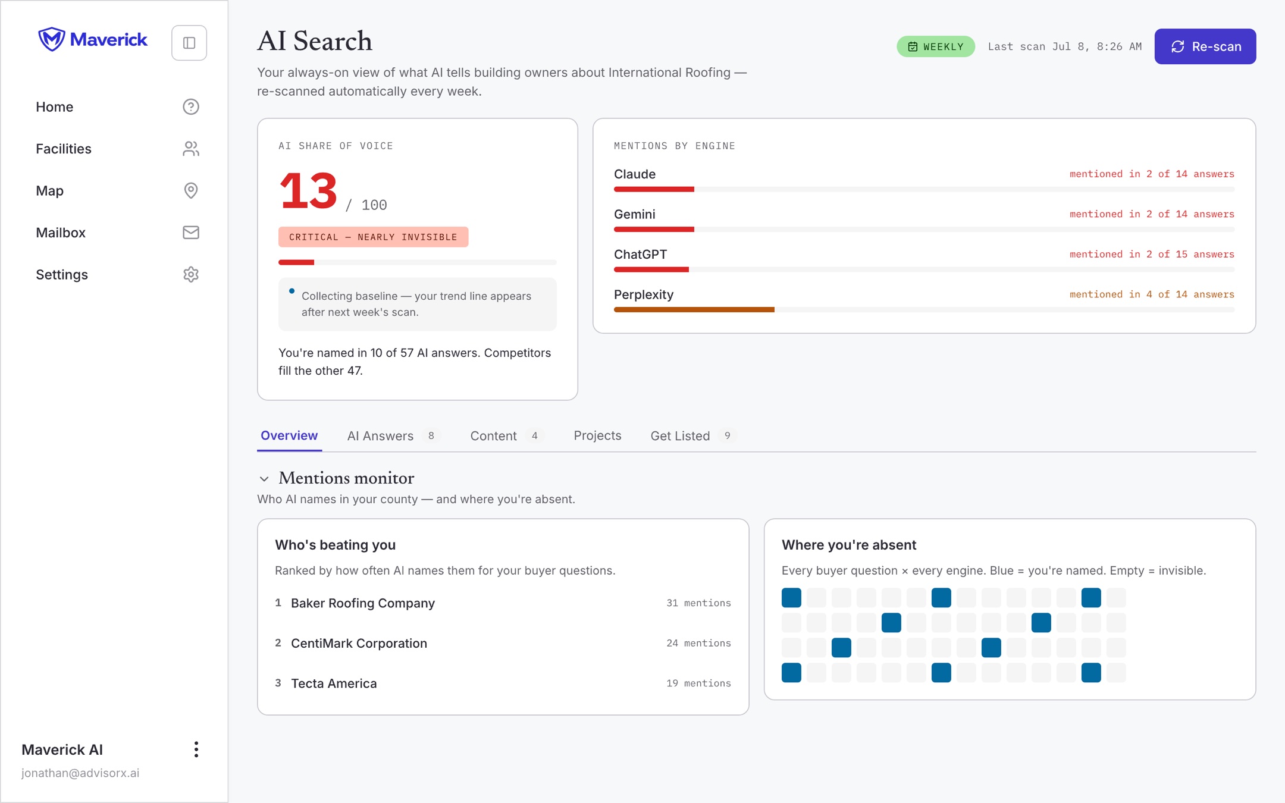Open the Home menu item
This screenshot has width=1285, height=803.
(117, 107)
